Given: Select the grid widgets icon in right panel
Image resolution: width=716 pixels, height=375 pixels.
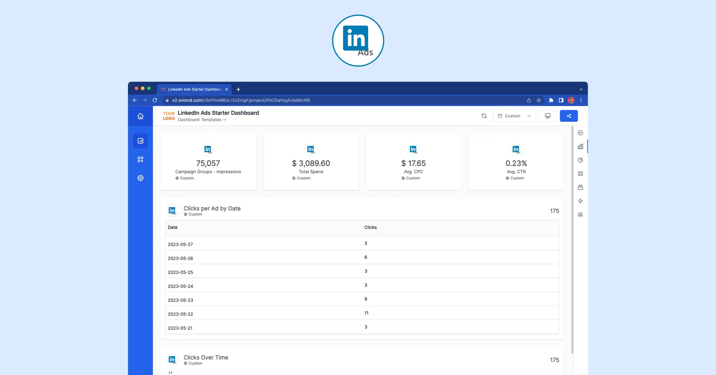Looking at the screenshot, I should point(580,174).
